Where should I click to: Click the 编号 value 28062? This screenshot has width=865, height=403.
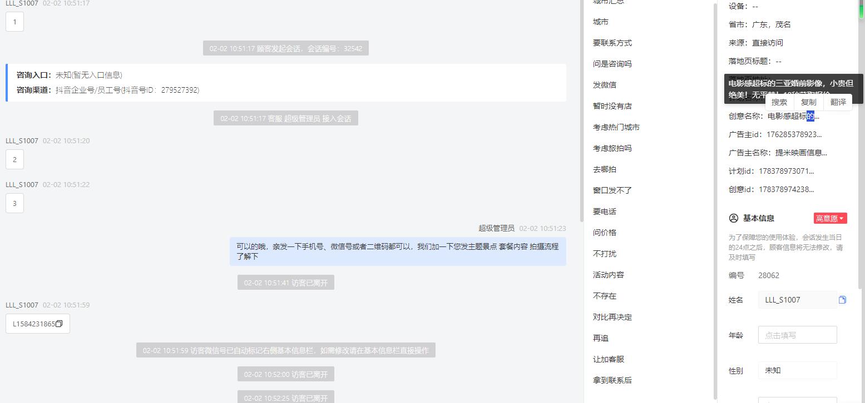pos(769,275)
